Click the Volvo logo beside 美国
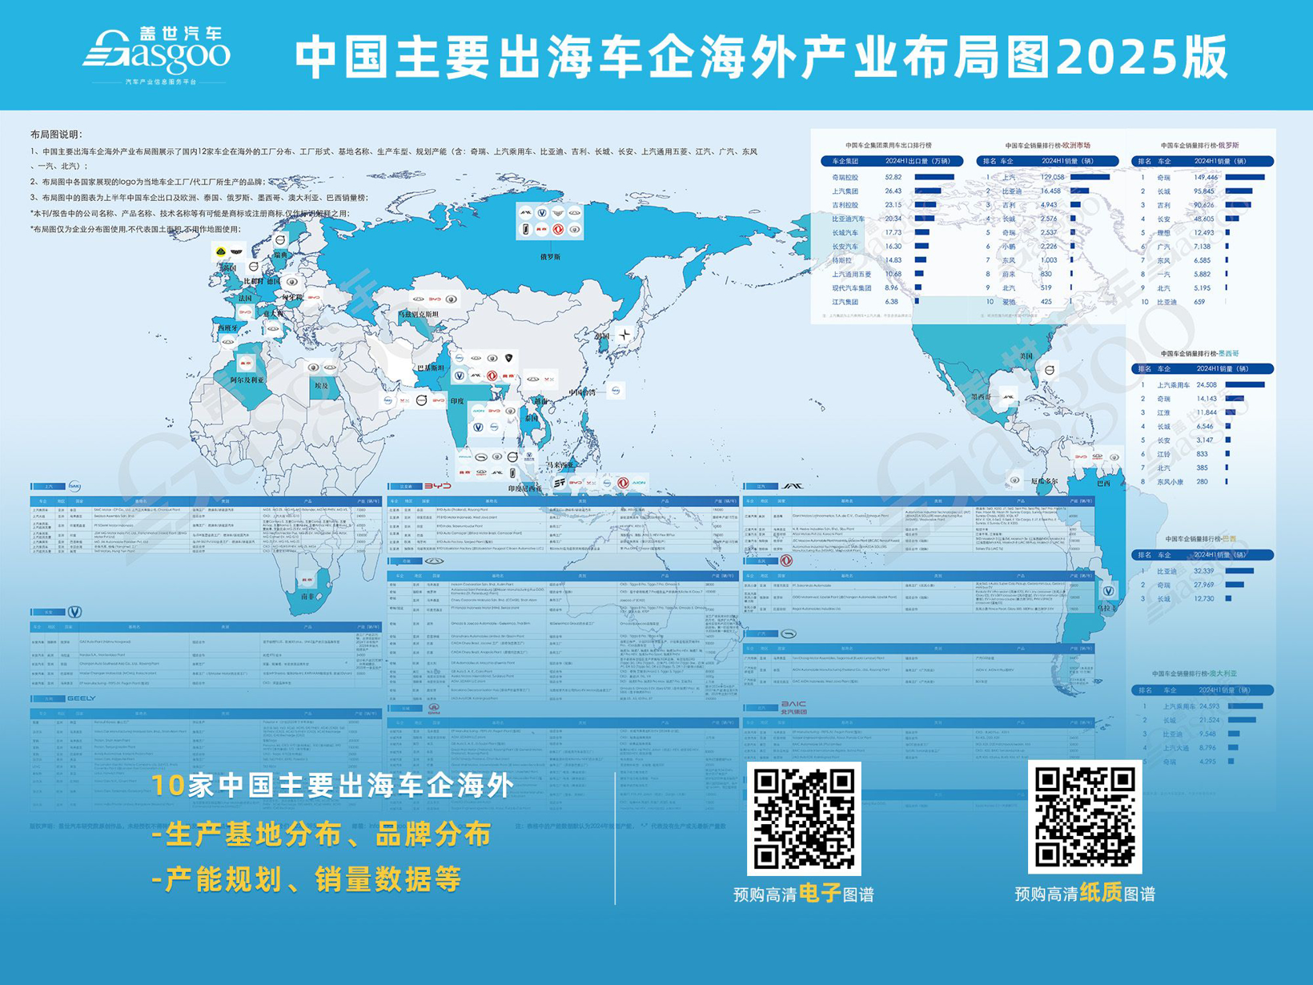This screenshot has width=1313, height=985. tap(1050, 370)
